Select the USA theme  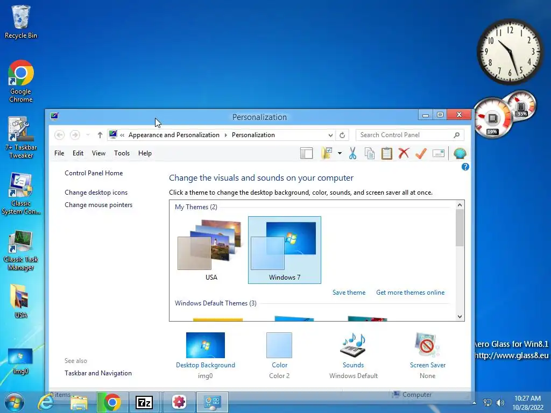(211, 250)
